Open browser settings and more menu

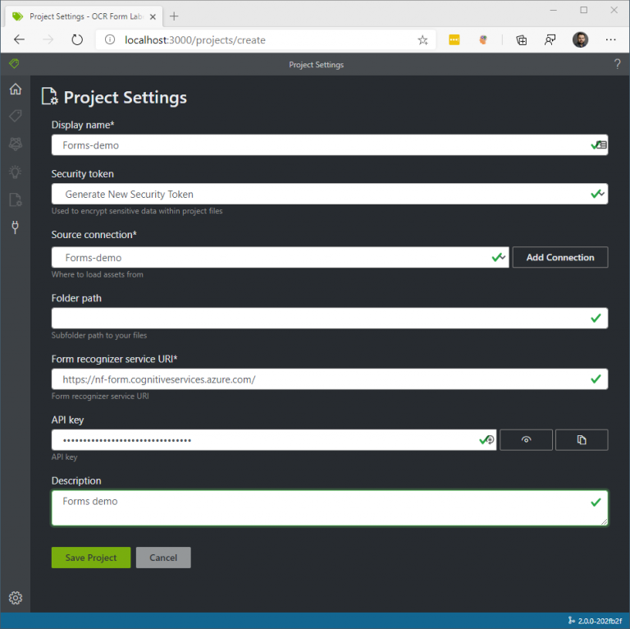point(610,39)
